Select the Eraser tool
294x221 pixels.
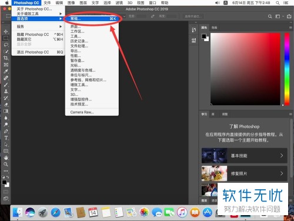6,105
